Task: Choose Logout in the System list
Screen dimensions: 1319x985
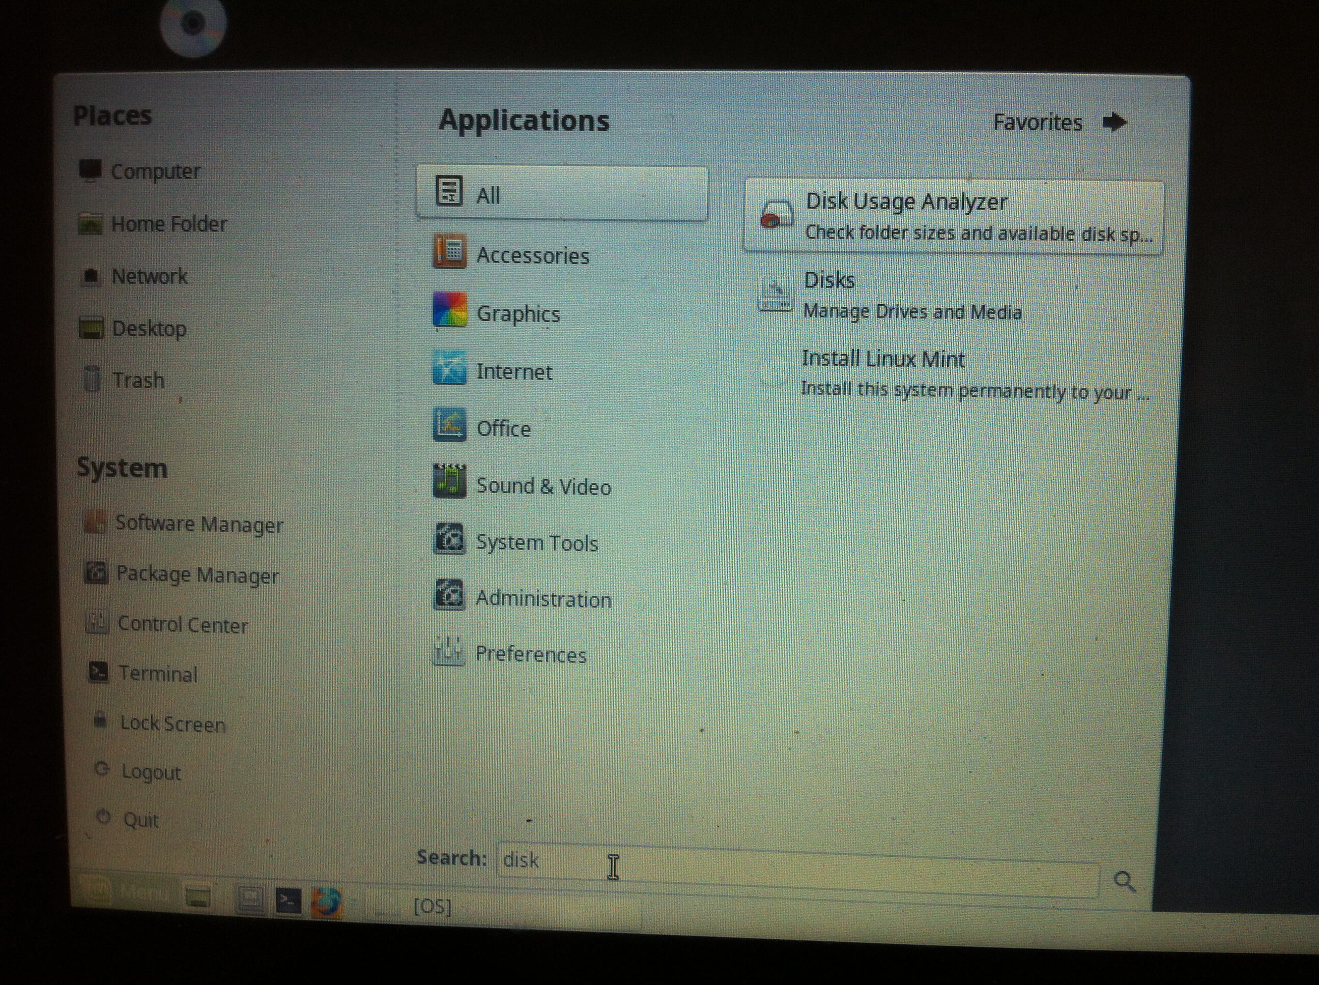Action: (138, 771)
